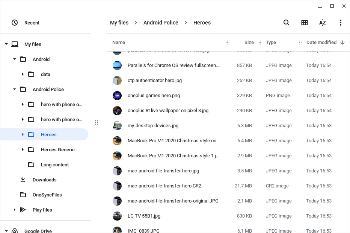Click the Size column drag handle
350x233 pixels.
click(260, 43)
